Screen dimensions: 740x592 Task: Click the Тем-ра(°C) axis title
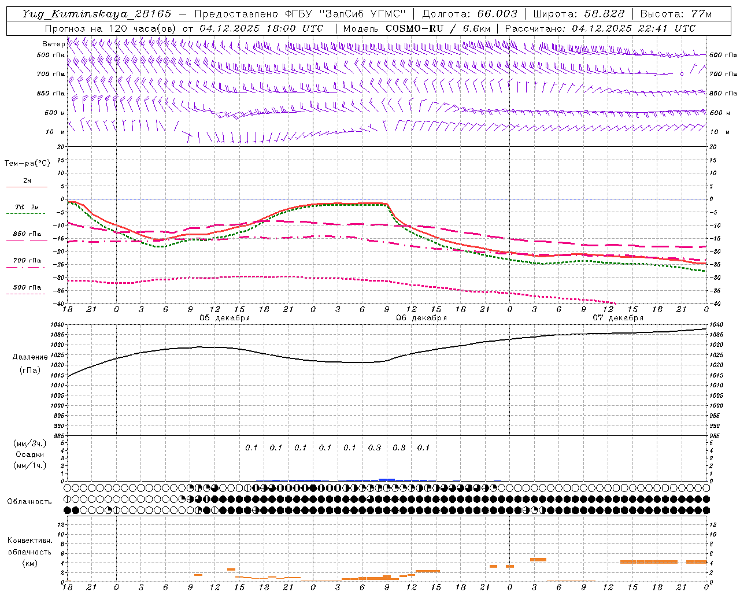27,164
